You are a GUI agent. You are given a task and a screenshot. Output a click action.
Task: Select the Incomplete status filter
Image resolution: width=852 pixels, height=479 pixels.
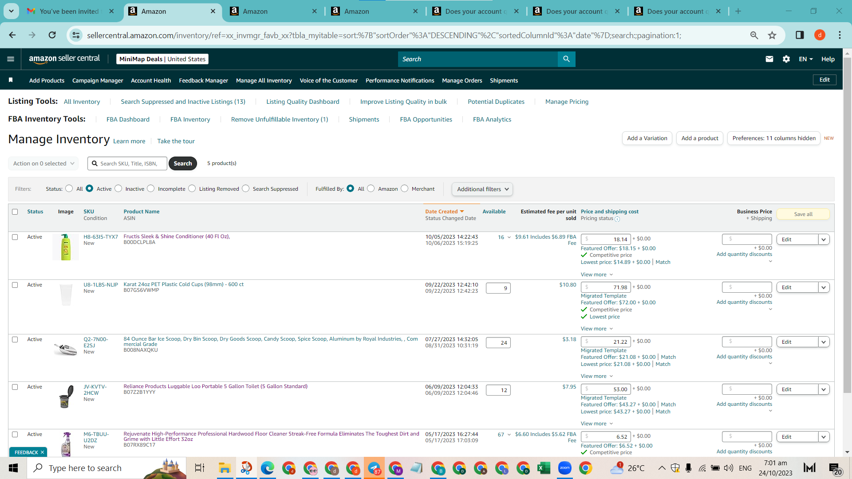point(151,188)
